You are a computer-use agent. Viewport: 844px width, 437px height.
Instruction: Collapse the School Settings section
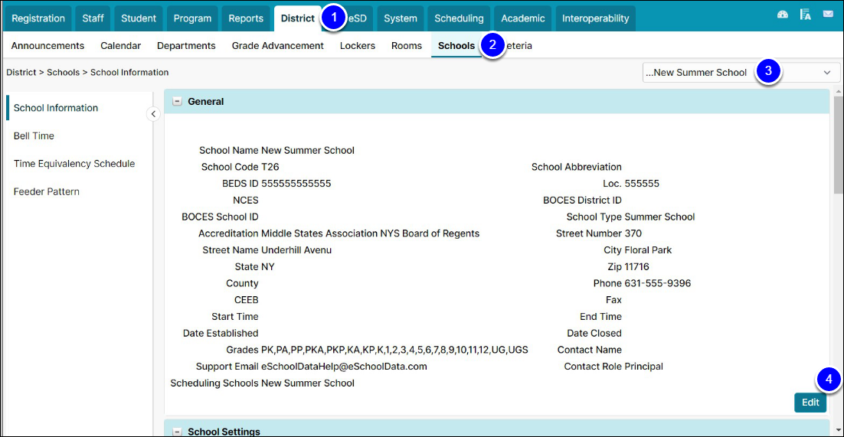tap(177, 432)
